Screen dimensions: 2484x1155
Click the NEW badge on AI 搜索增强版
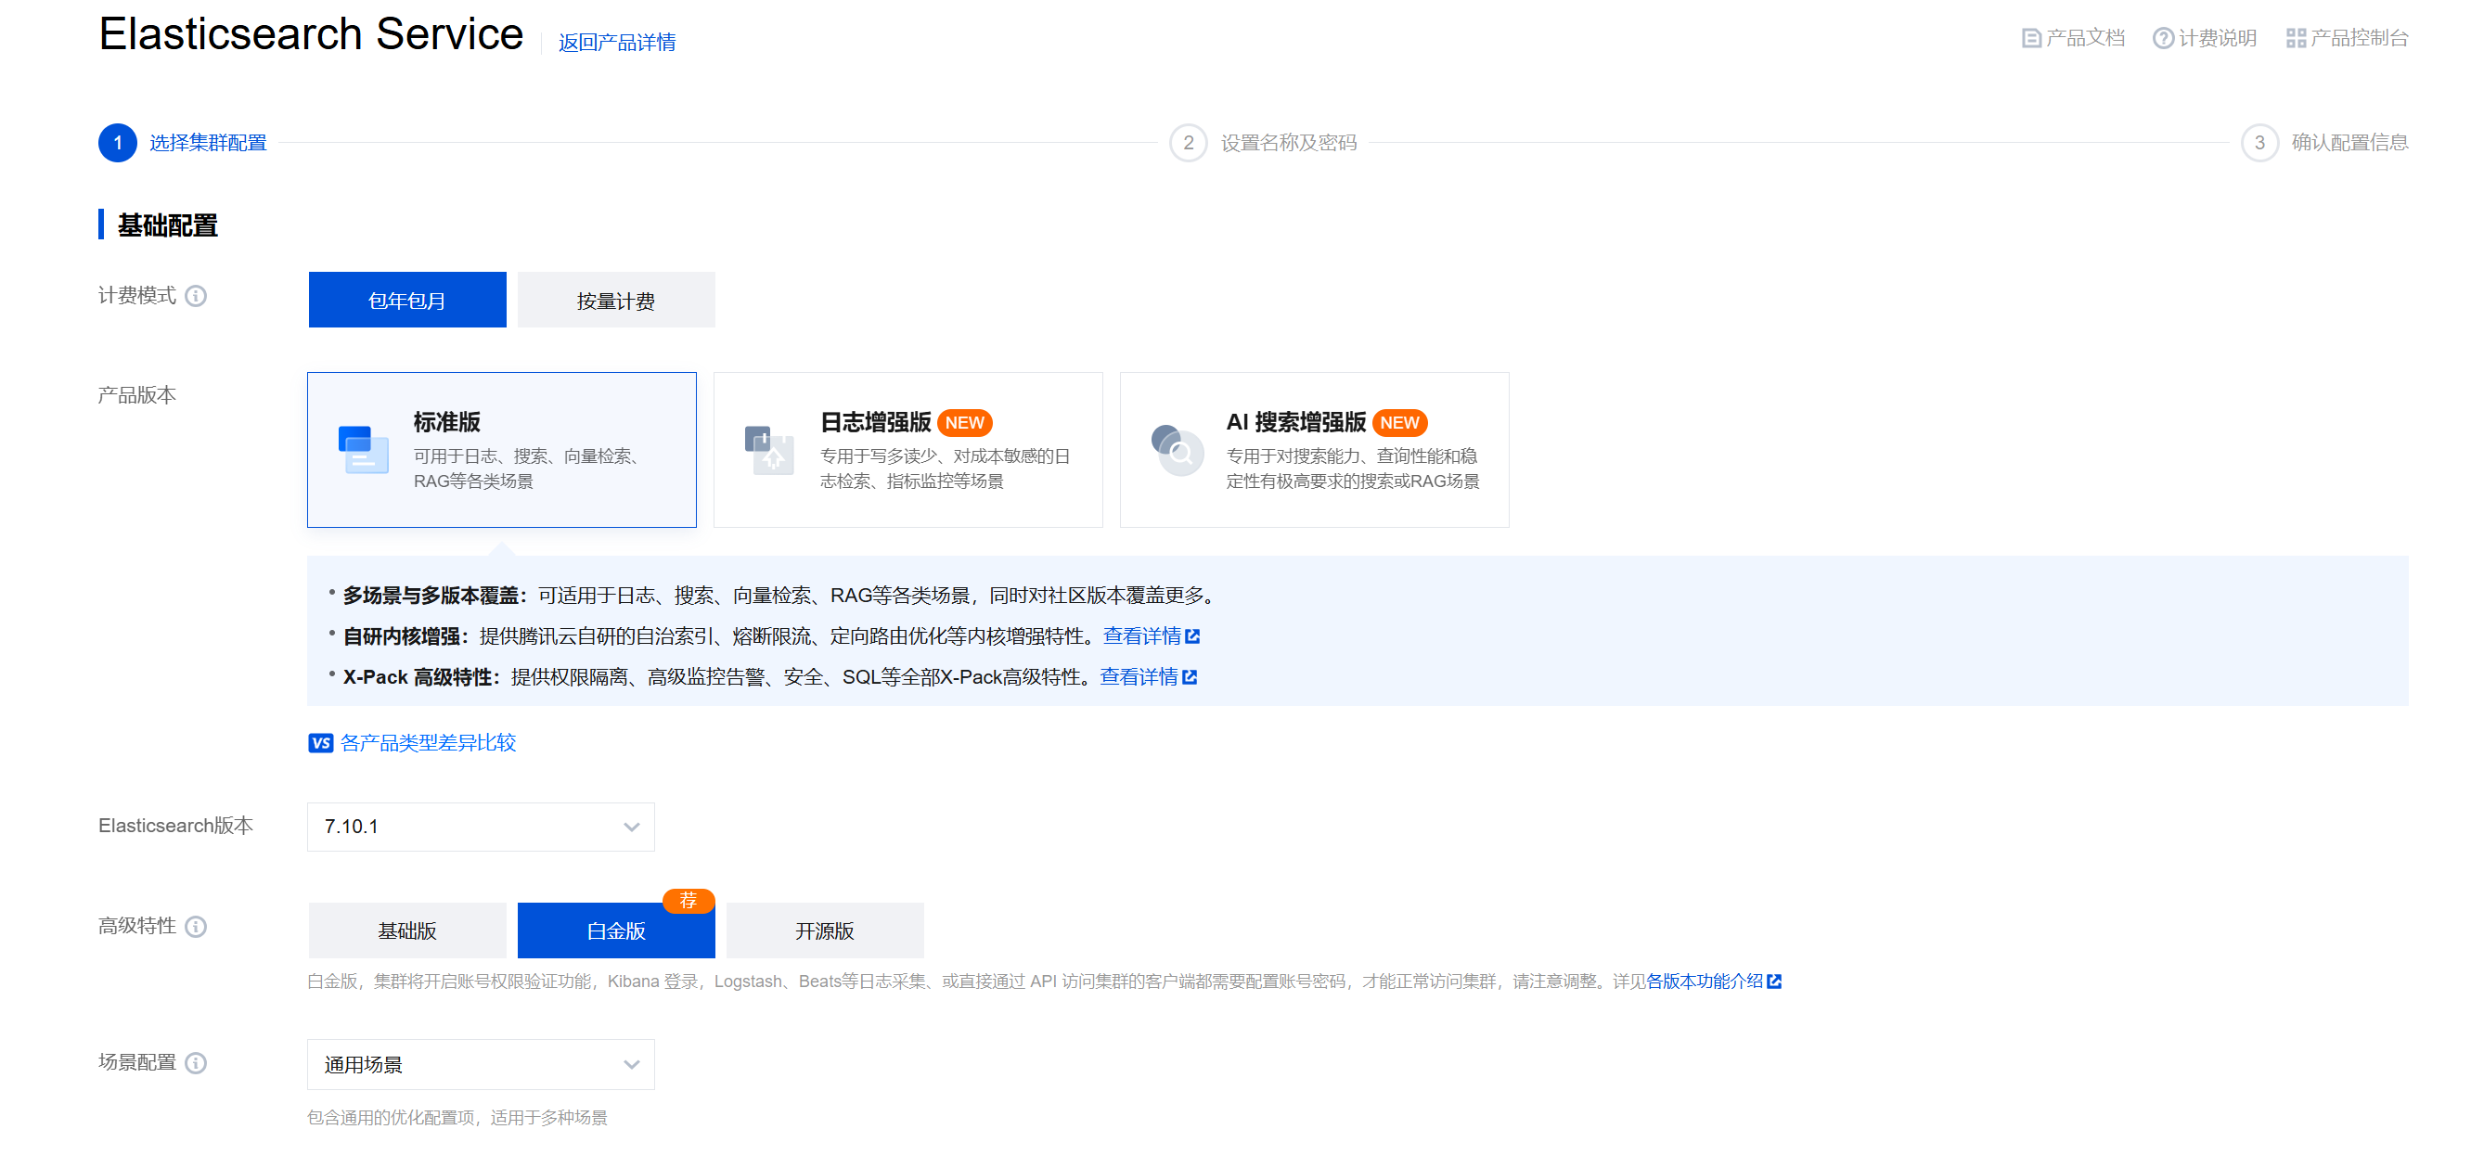coord(1399,422)
